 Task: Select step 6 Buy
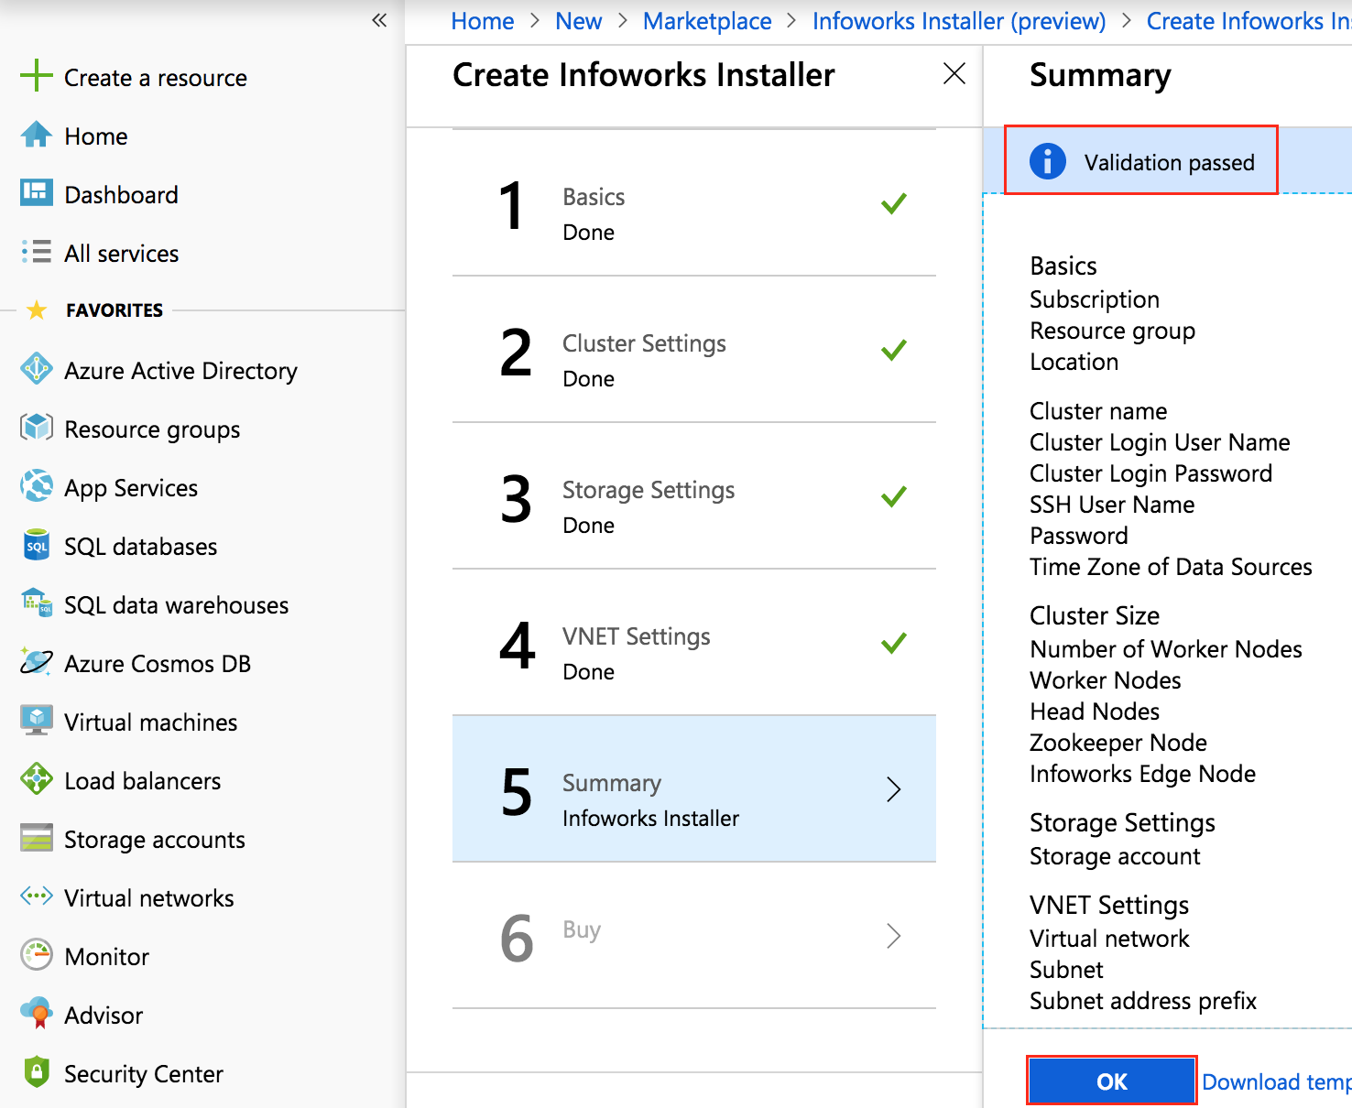point(694,936)
